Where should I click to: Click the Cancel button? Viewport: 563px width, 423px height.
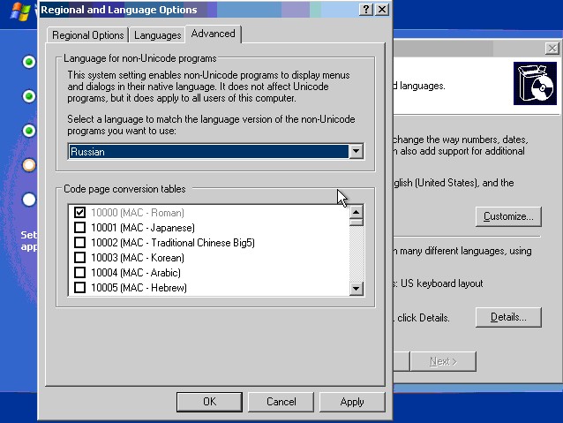(281, 402)
